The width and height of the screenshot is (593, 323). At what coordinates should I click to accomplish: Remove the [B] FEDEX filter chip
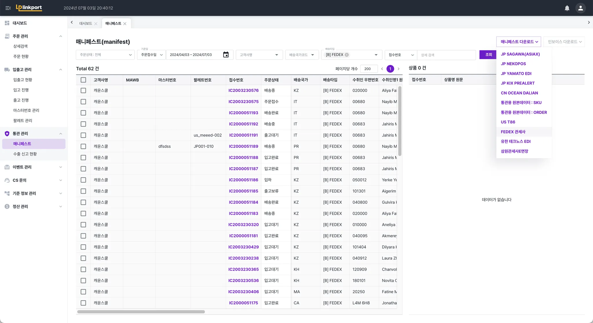click(347, 55)
